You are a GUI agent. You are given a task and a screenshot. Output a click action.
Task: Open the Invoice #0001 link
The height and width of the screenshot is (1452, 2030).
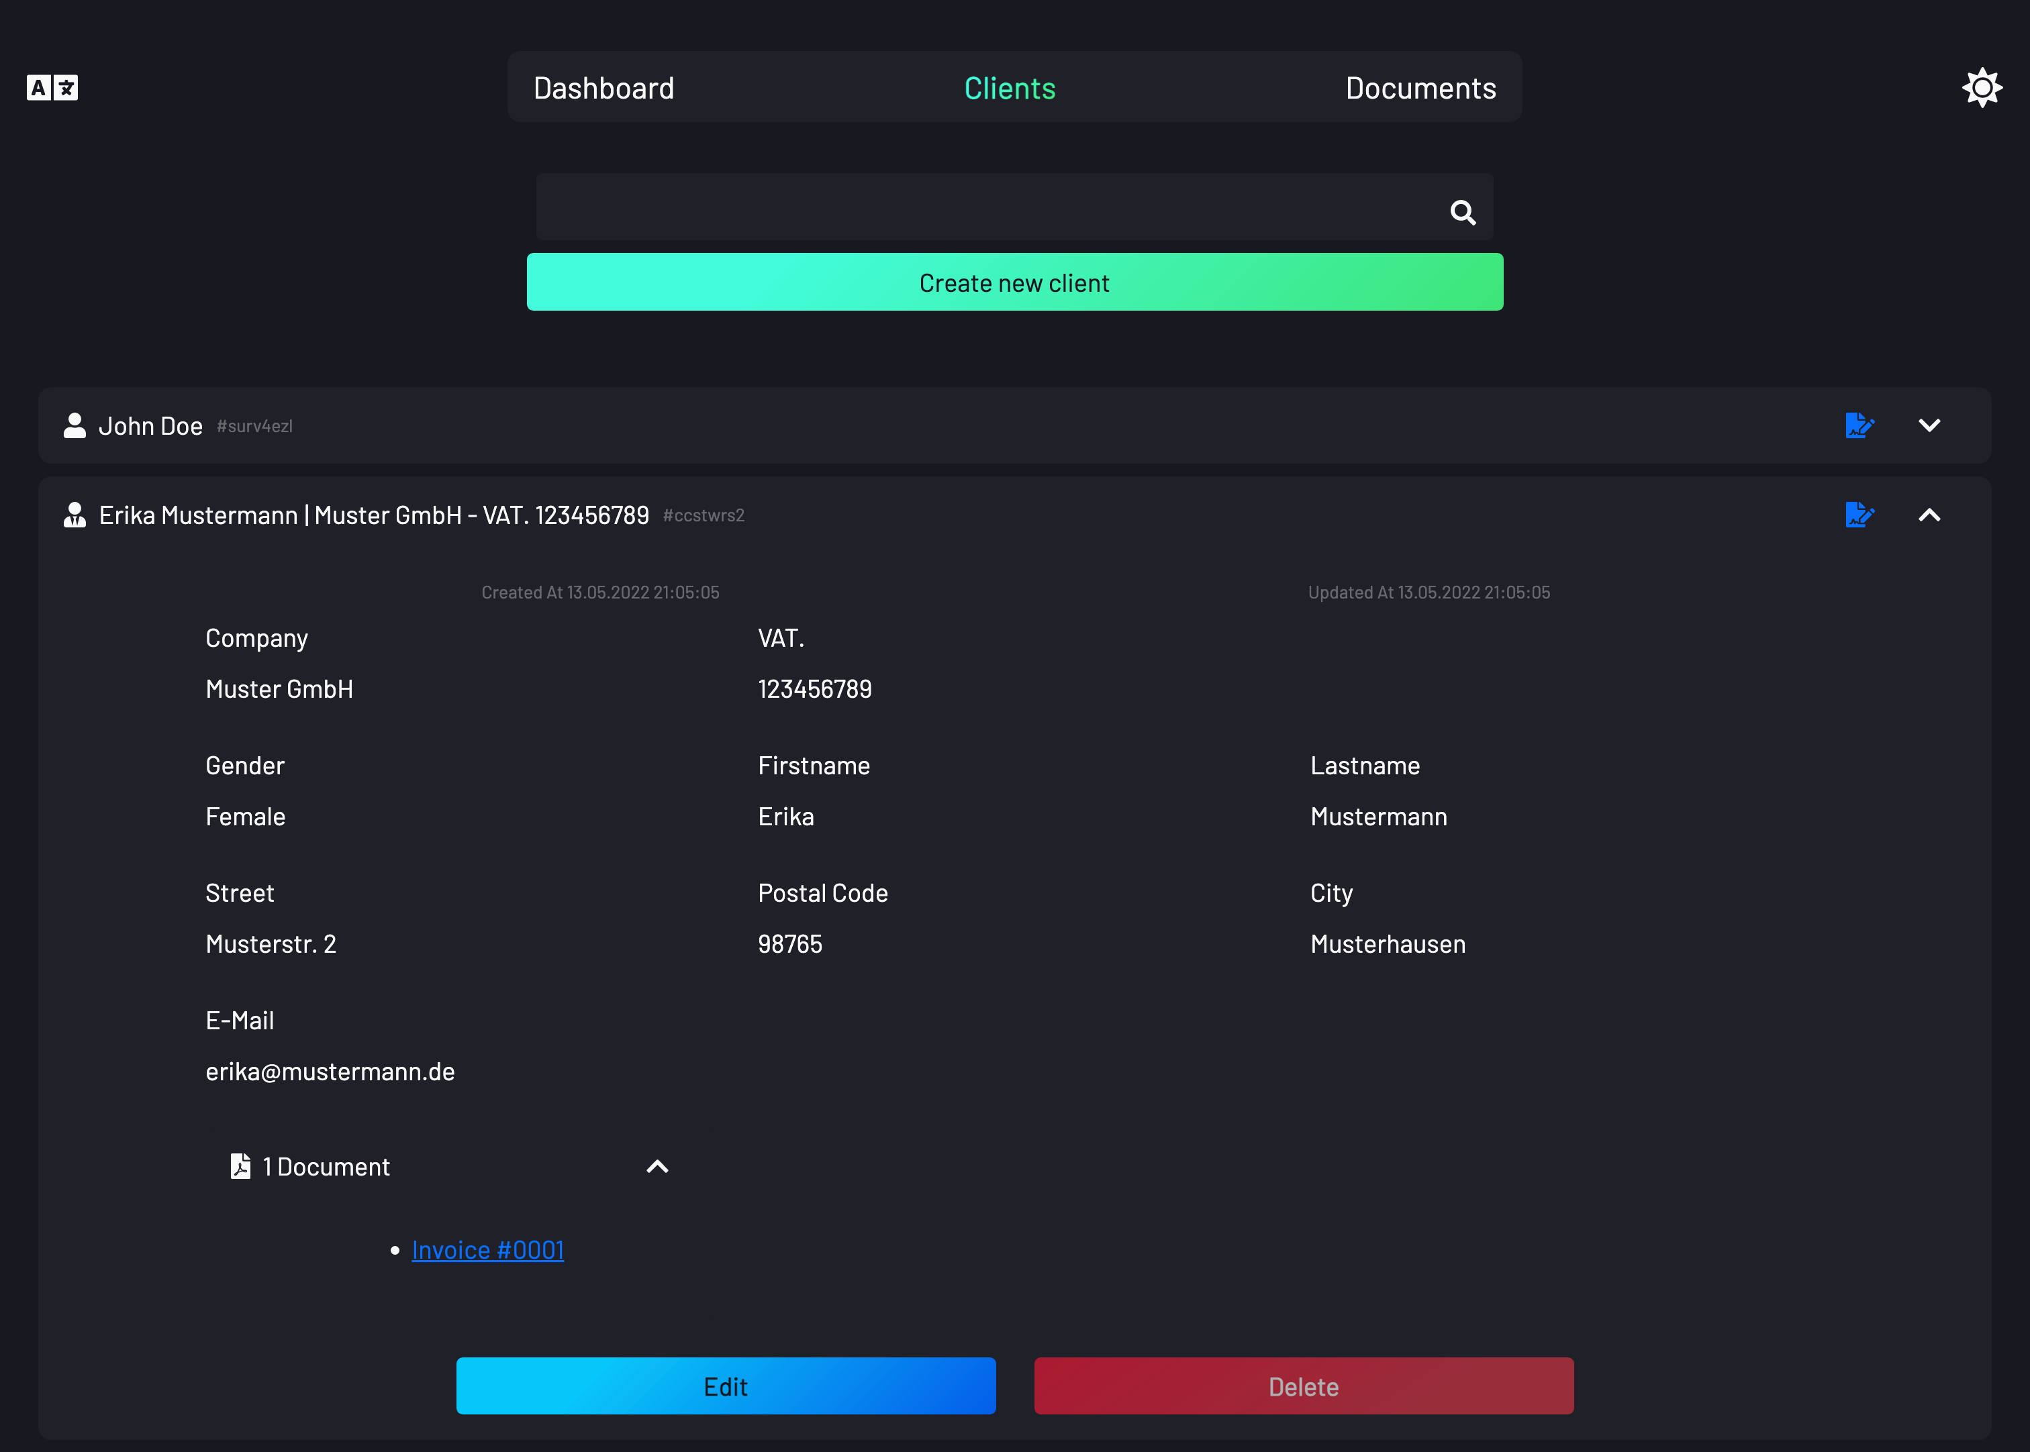pyautogui.click(x=487, y=1250)
